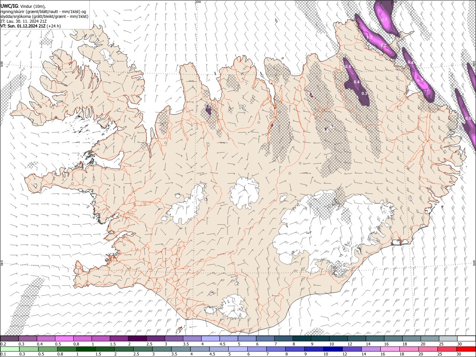Select the pale grey swatch at snow value 25
This screenshot has width=476, height=357.
click(x=448, y=338)
